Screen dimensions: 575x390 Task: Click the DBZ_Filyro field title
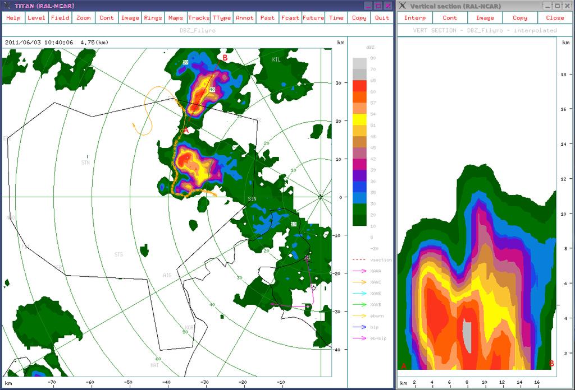point(197,30)
